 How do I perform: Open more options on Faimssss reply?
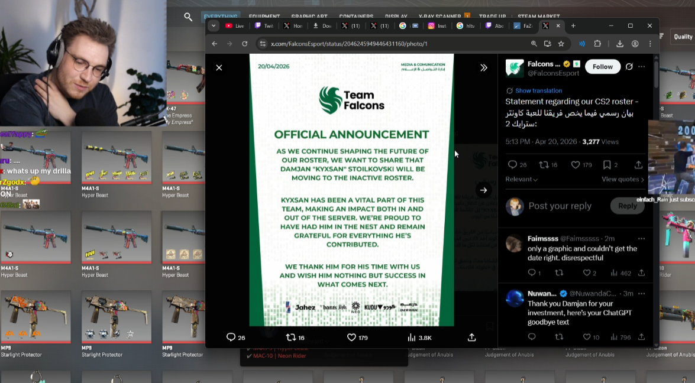641,239
